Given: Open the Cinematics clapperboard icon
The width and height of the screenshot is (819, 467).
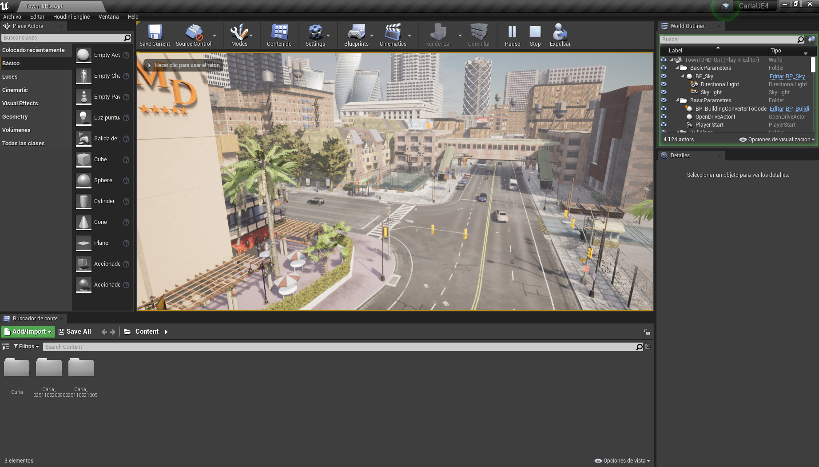Looking at the screenshot, I should click(x=393, y=32).
